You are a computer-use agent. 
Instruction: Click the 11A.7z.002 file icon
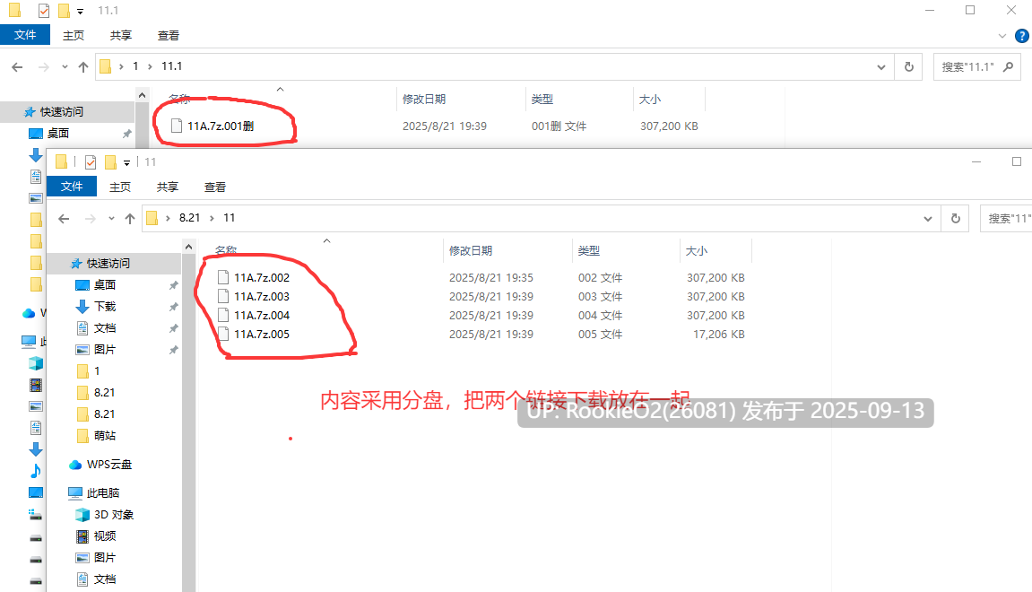pyautogui.click(x=223, y=277)
